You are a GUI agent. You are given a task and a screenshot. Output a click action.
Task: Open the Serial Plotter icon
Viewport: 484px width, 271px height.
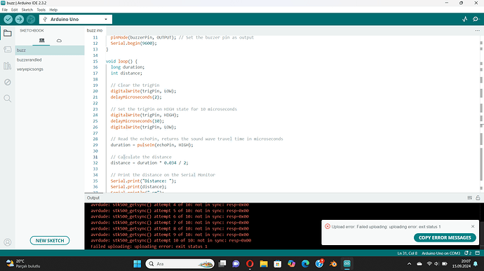pos(465,19)
